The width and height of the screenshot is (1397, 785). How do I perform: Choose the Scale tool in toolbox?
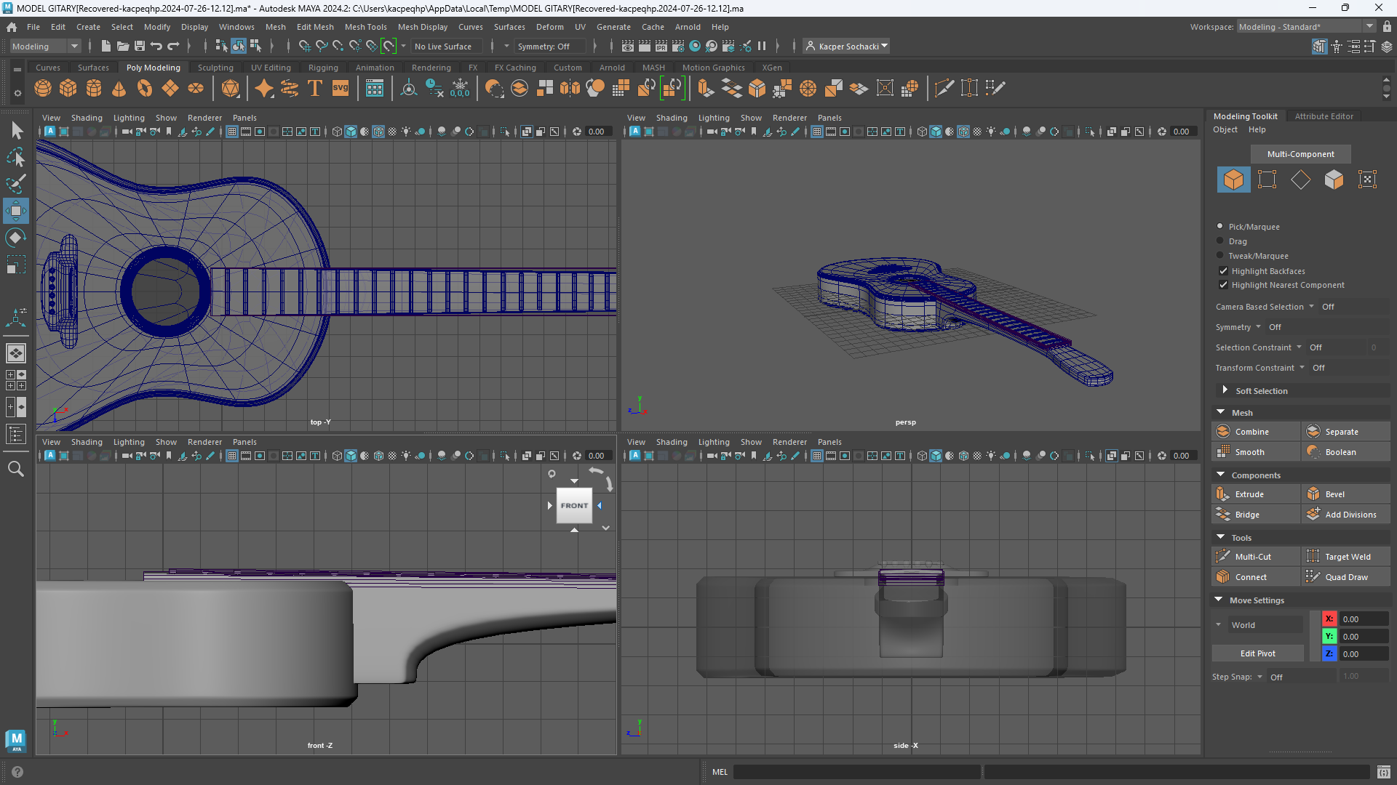(x=16, y=264)
